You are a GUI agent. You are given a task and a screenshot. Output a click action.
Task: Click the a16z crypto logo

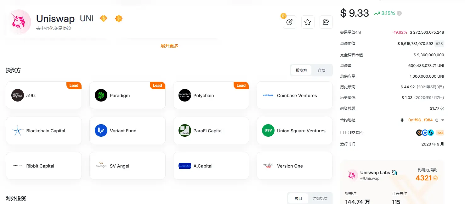coord(18,95)
